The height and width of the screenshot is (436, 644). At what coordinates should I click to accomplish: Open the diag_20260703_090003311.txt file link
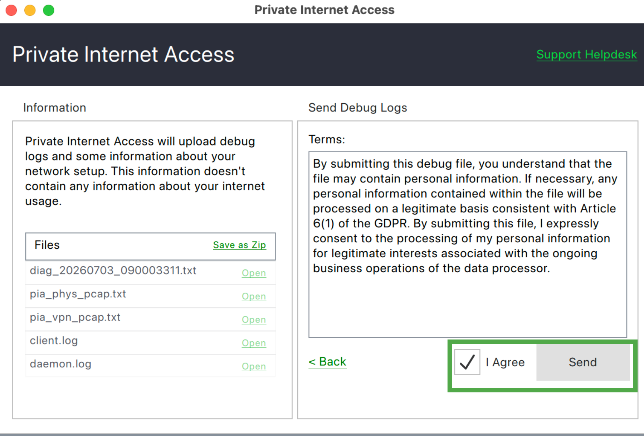point(254,273)
